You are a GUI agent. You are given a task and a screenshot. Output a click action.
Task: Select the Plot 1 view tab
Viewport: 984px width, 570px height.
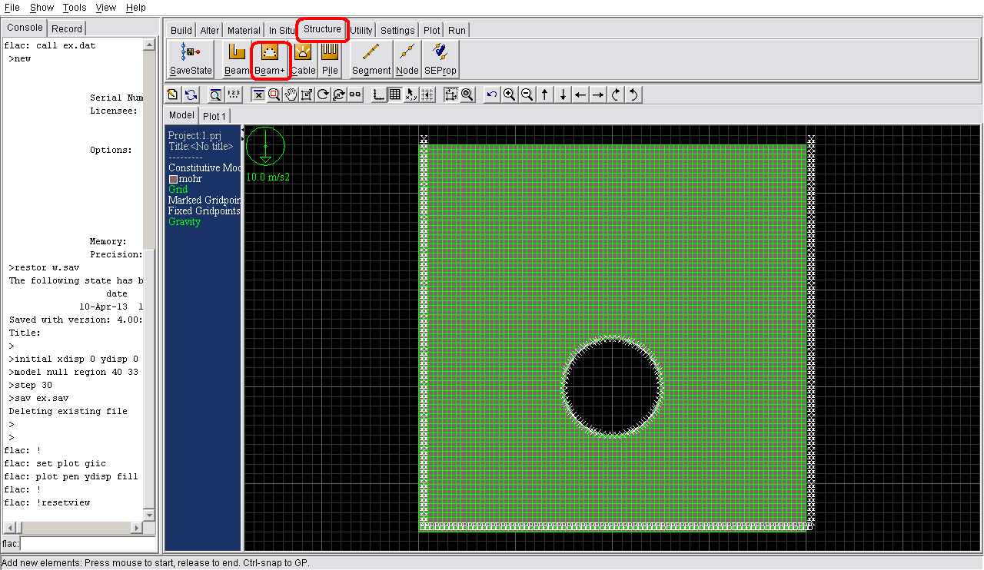[x=214, y=116]
